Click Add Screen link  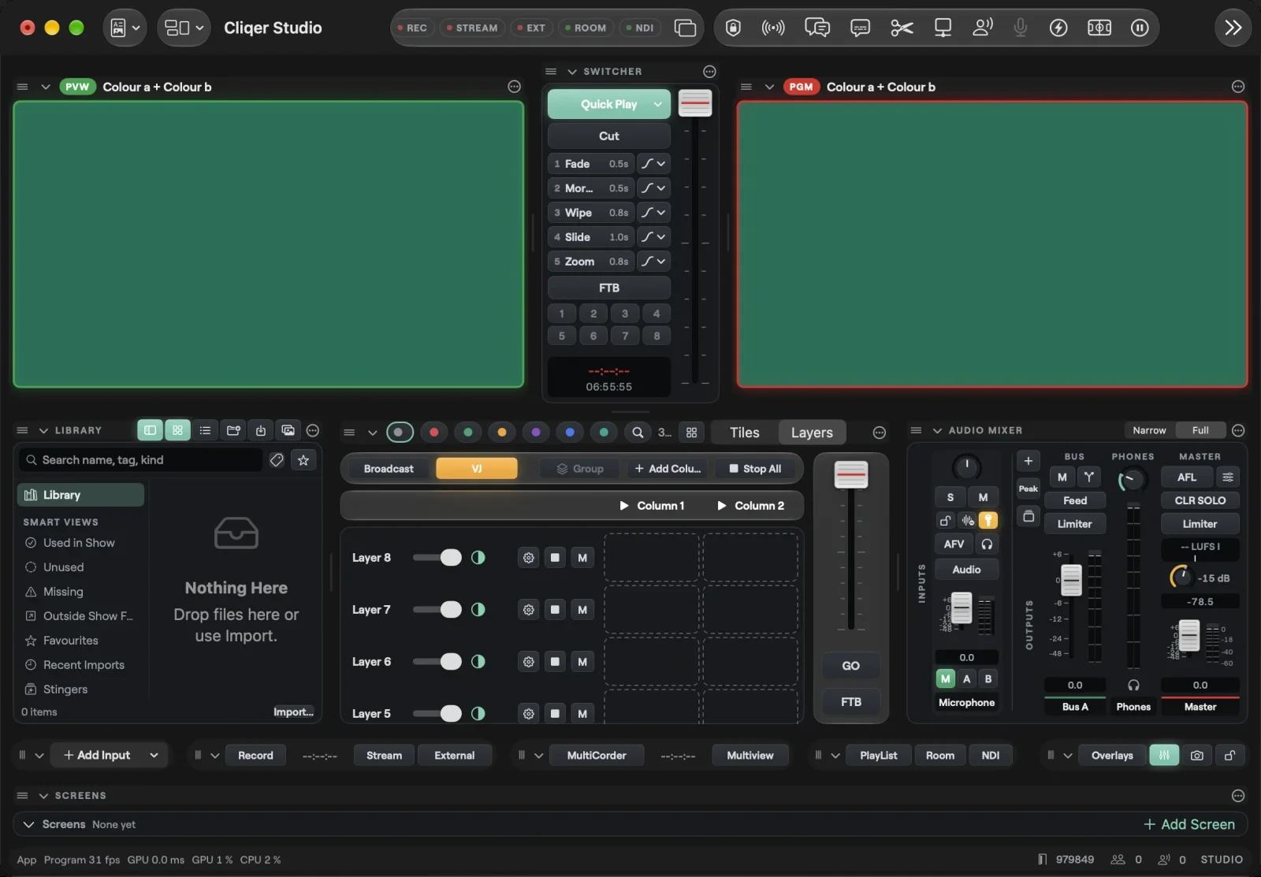pyautogui.click(x=1189, y=824)
